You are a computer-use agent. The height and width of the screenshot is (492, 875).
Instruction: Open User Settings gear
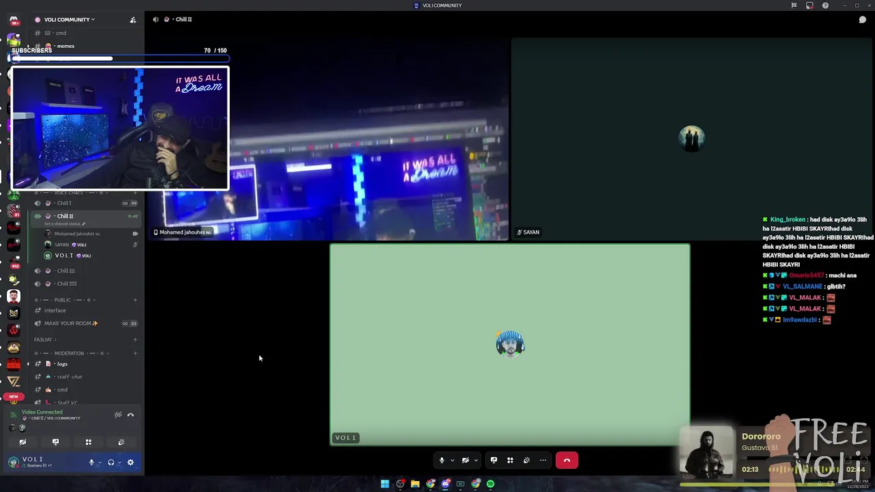131,463
